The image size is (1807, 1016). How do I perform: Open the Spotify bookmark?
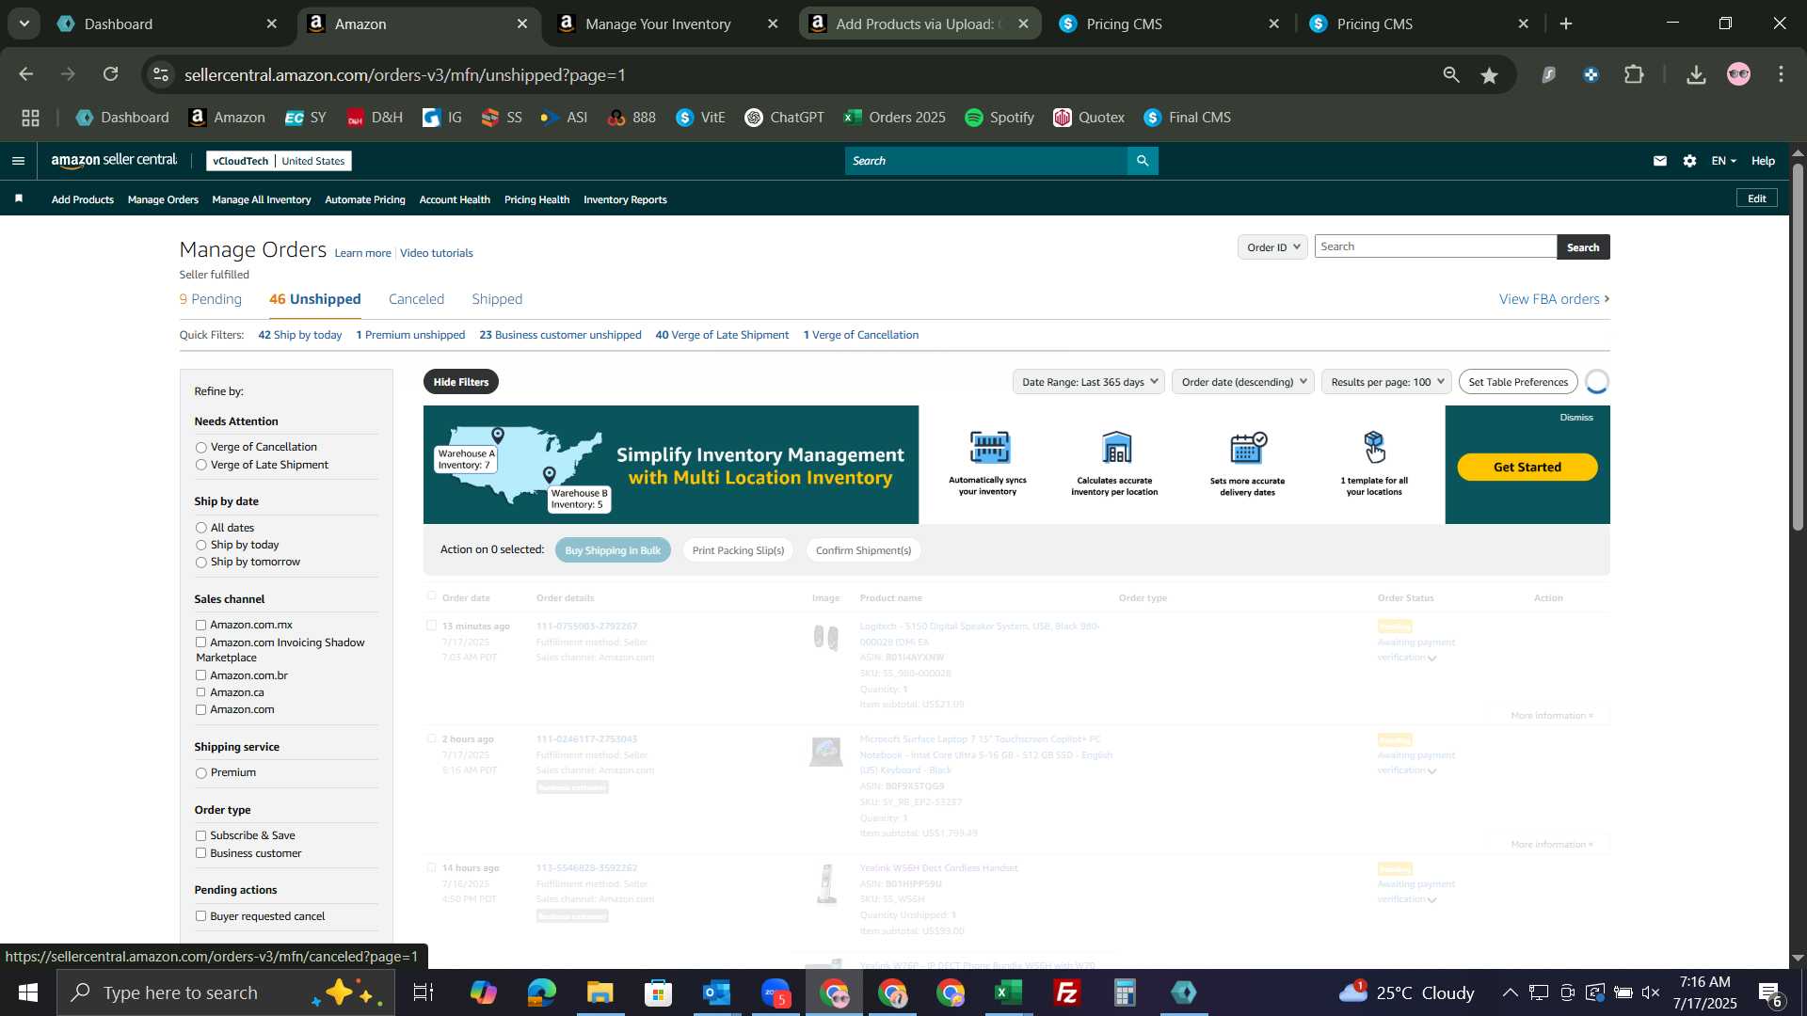click(999, 118)
